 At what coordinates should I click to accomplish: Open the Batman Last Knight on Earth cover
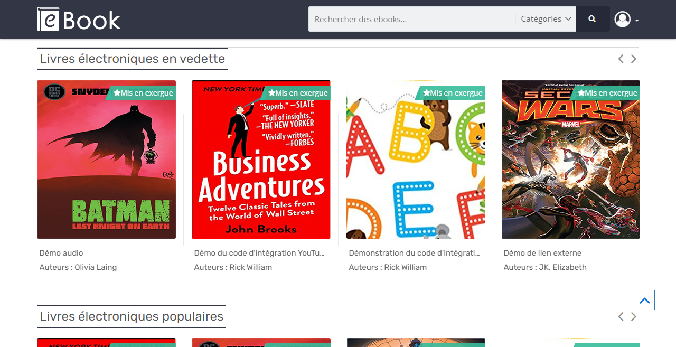pos(107,160)
